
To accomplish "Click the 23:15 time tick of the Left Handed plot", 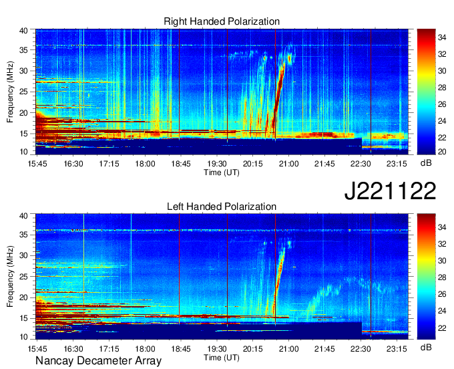I will (x=397, y=348).
